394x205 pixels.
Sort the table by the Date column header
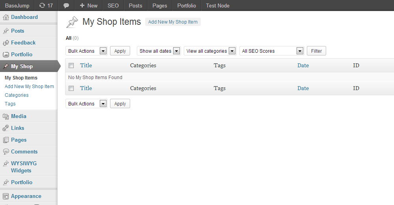pyautogui.click(x=303, y=65)
